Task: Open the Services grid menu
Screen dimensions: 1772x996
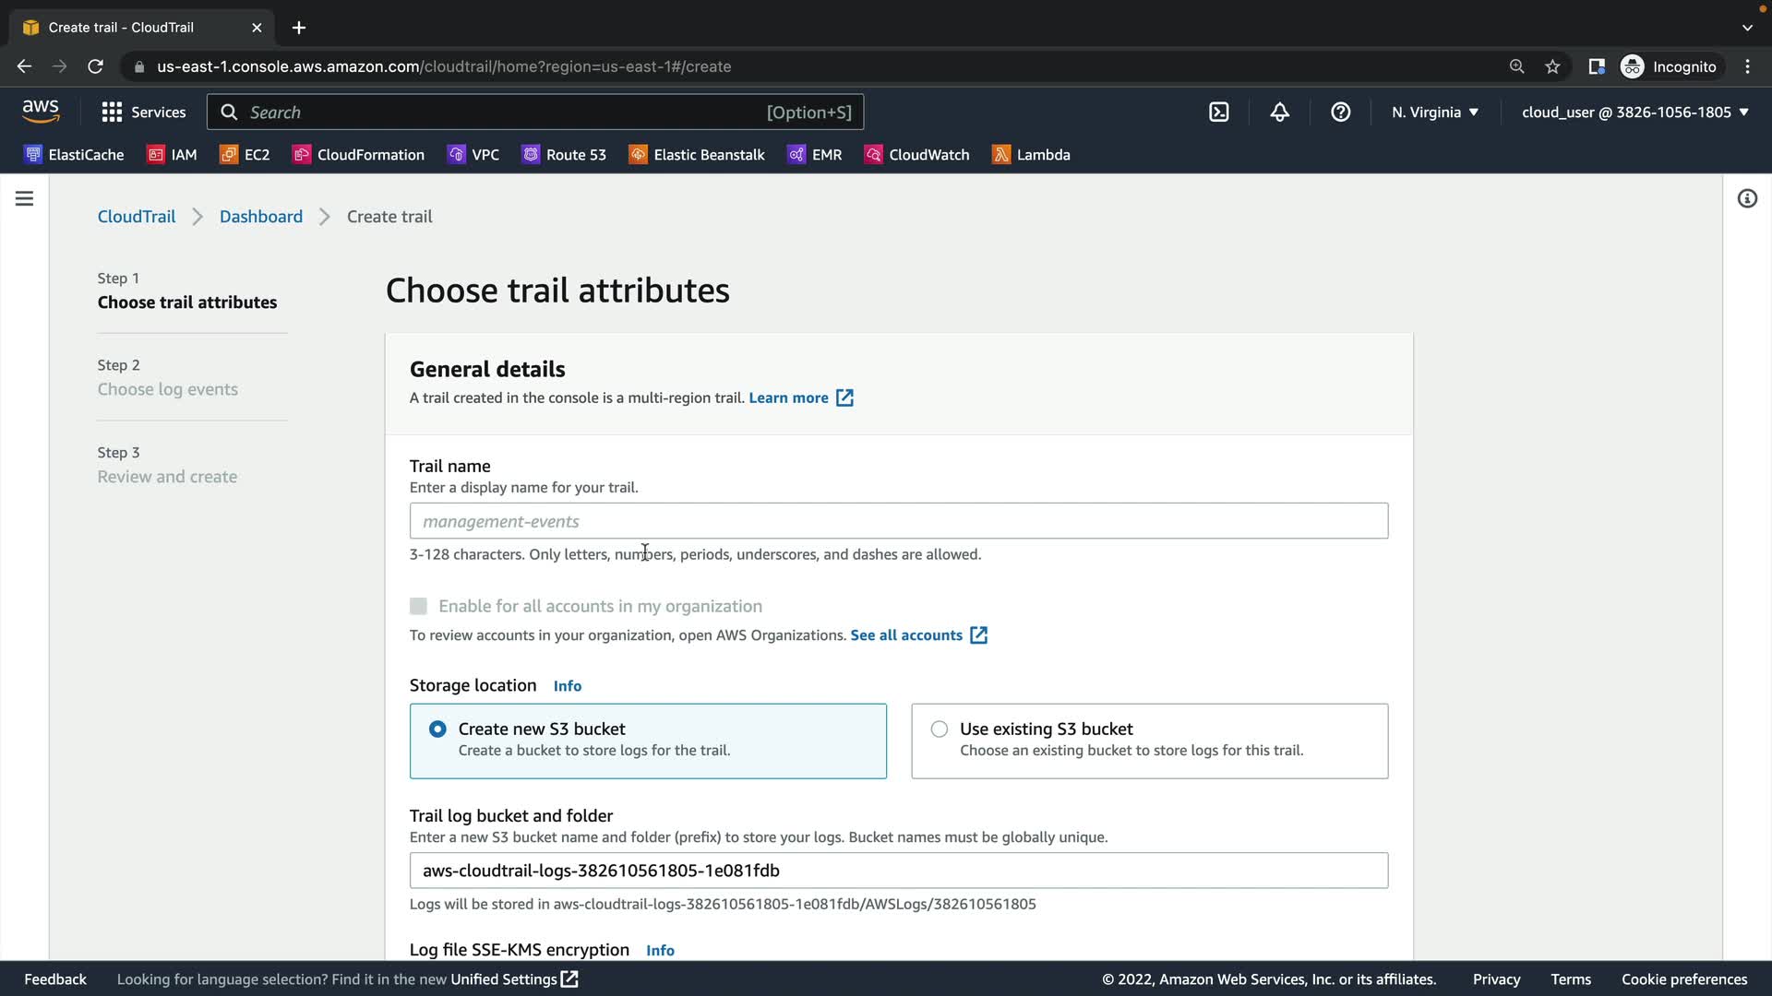Action: click(x=143, y=113)
